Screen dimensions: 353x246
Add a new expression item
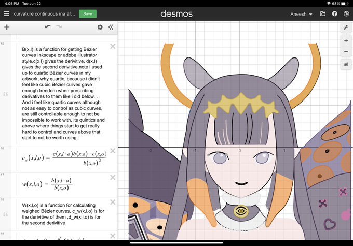(x=7, y=27)
